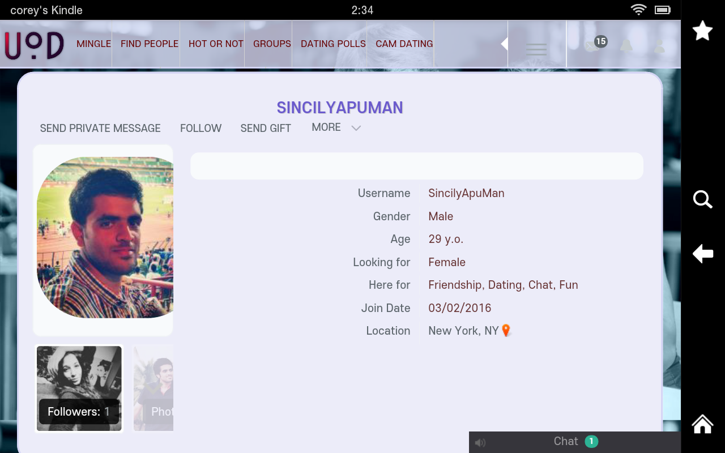Image resolution: width=725 pixels, height=453 pixels.
Task: Click the orange location pin icon
Action: tap(506, 331)
